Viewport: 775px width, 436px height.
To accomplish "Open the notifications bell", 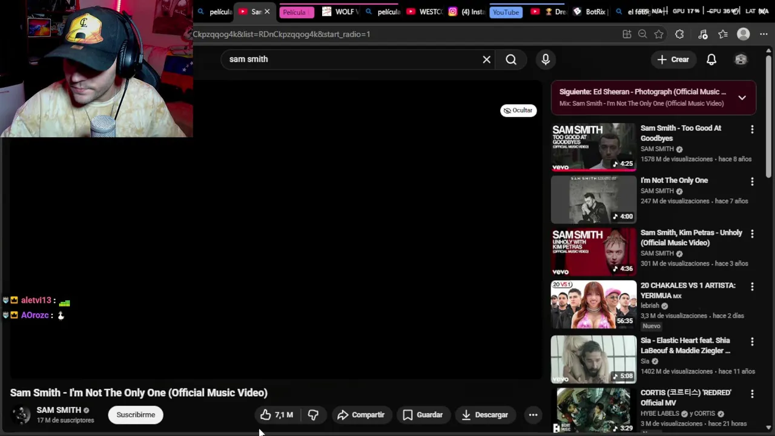I will [711, 59].
